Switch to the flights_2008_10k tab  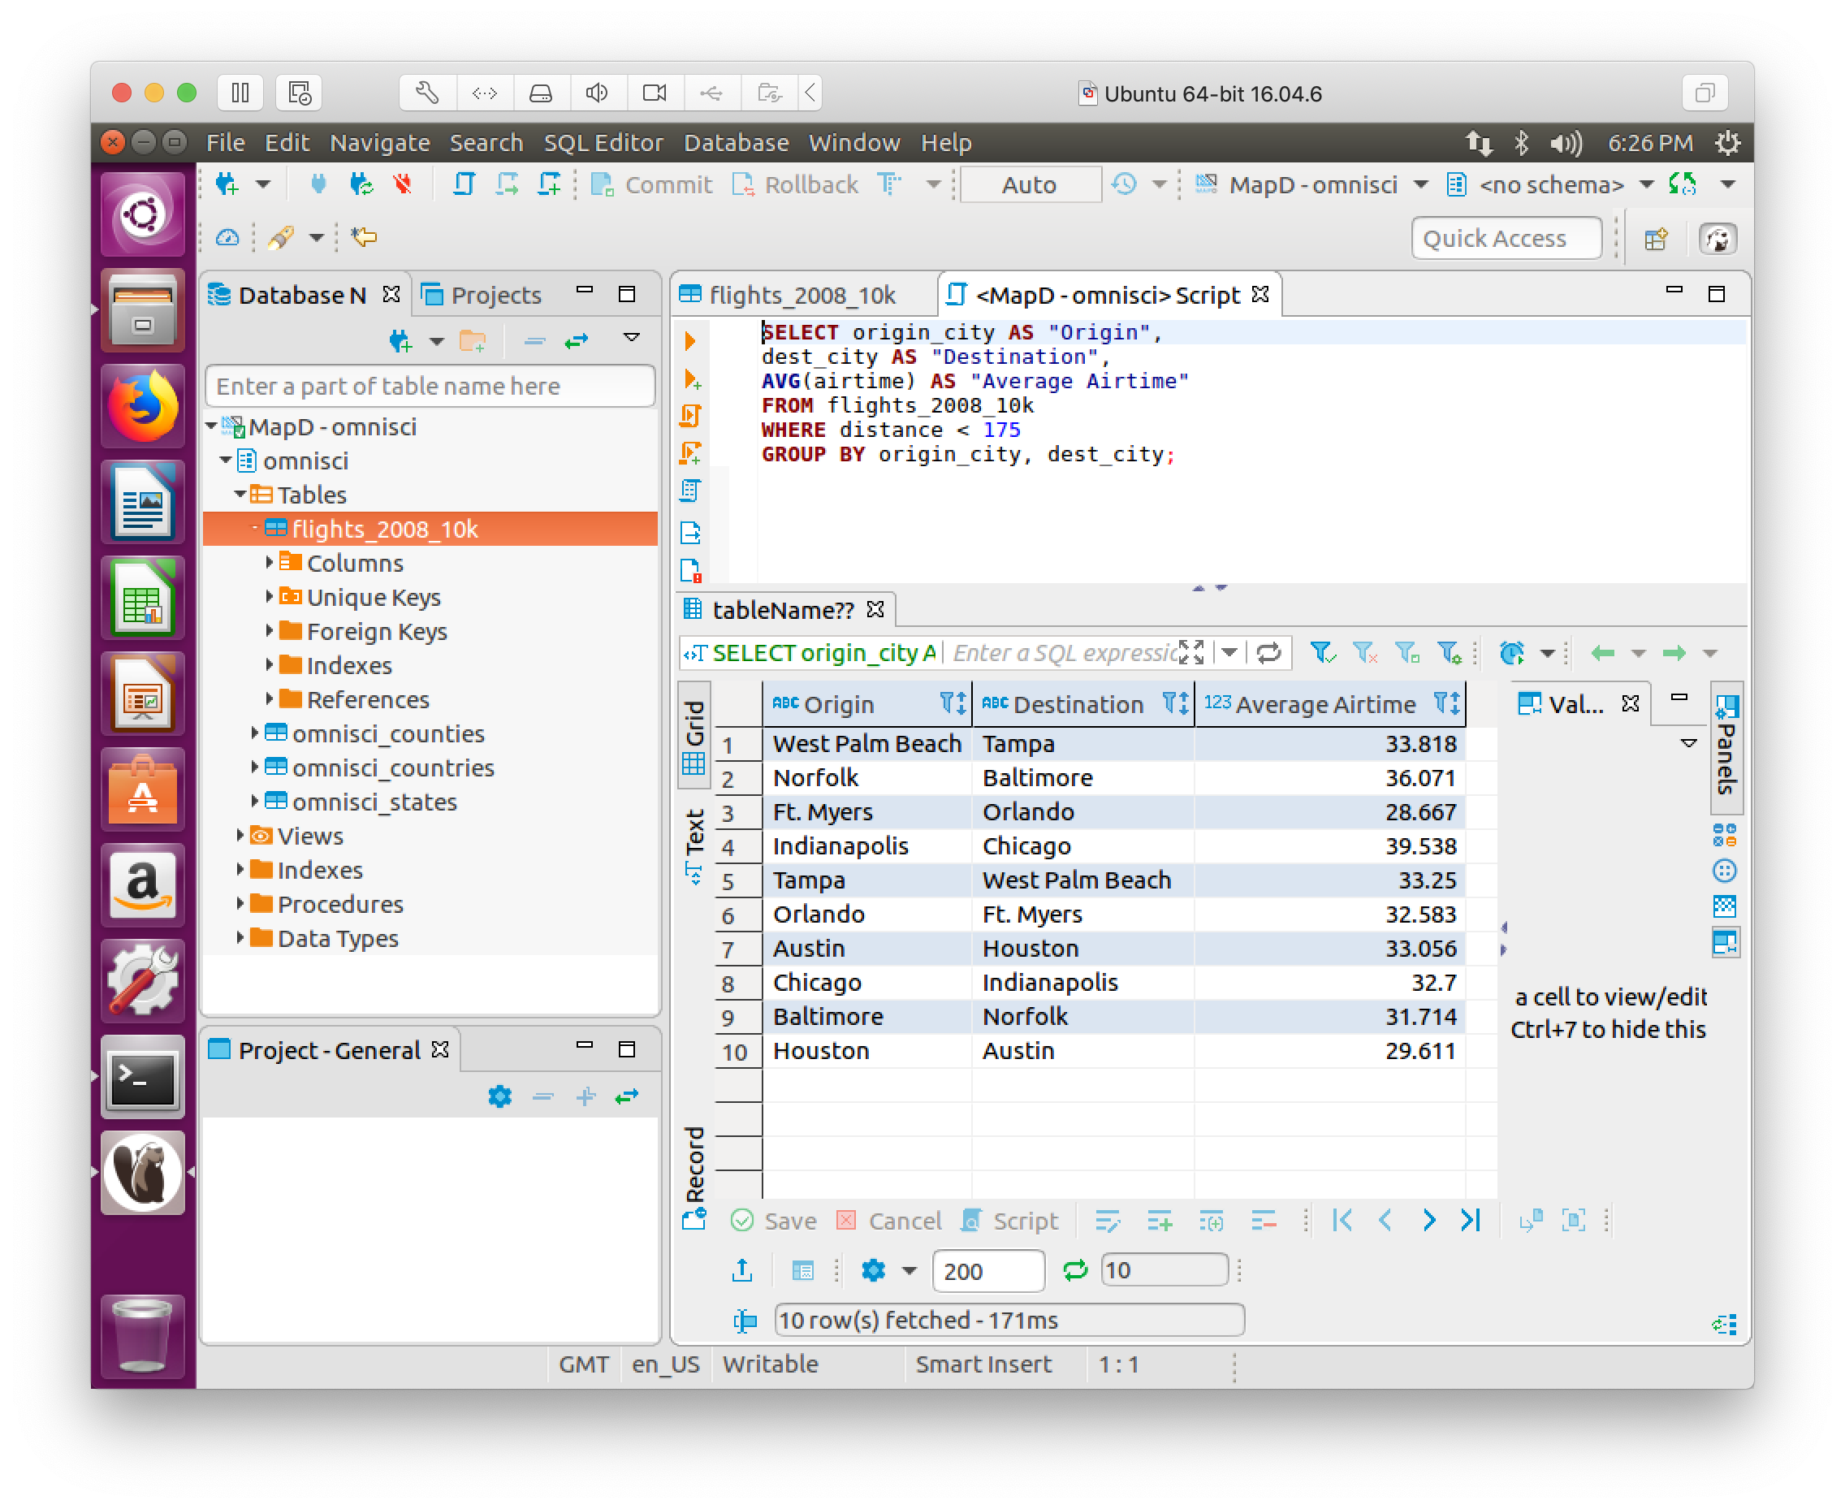click(x=801, y=296)
